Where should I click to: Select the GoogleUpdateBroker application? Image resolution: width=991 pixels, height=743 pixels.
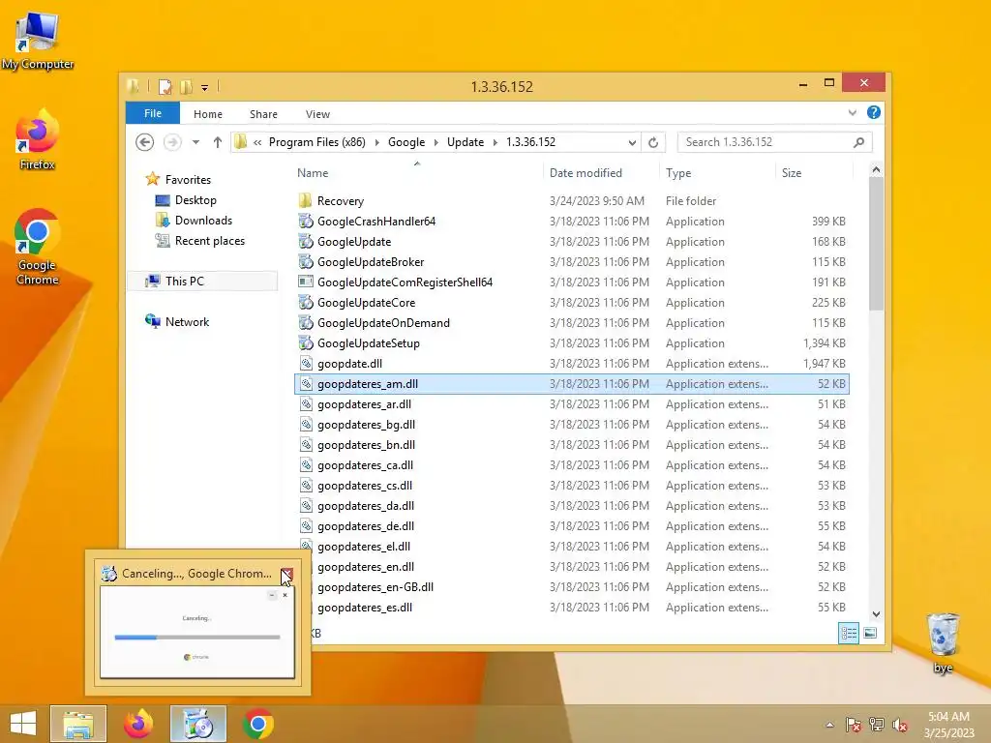coord(572,261)
